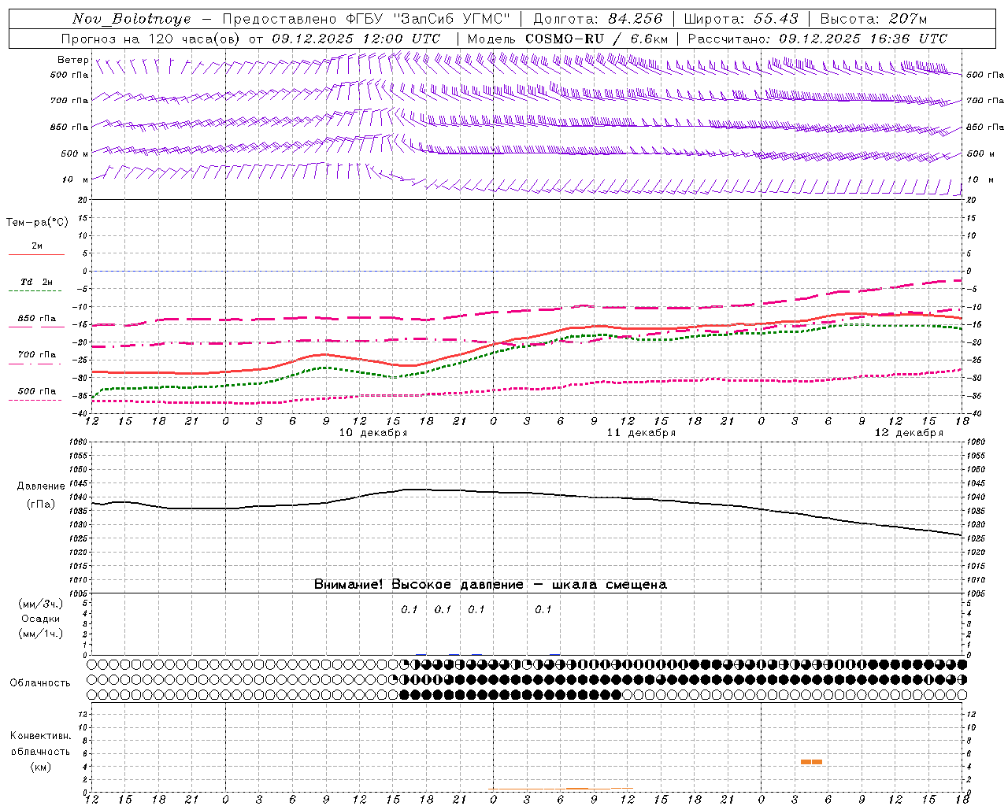Click the Высота: 207м field
The height and width of the screenshot is (806, 1008).
873,19
